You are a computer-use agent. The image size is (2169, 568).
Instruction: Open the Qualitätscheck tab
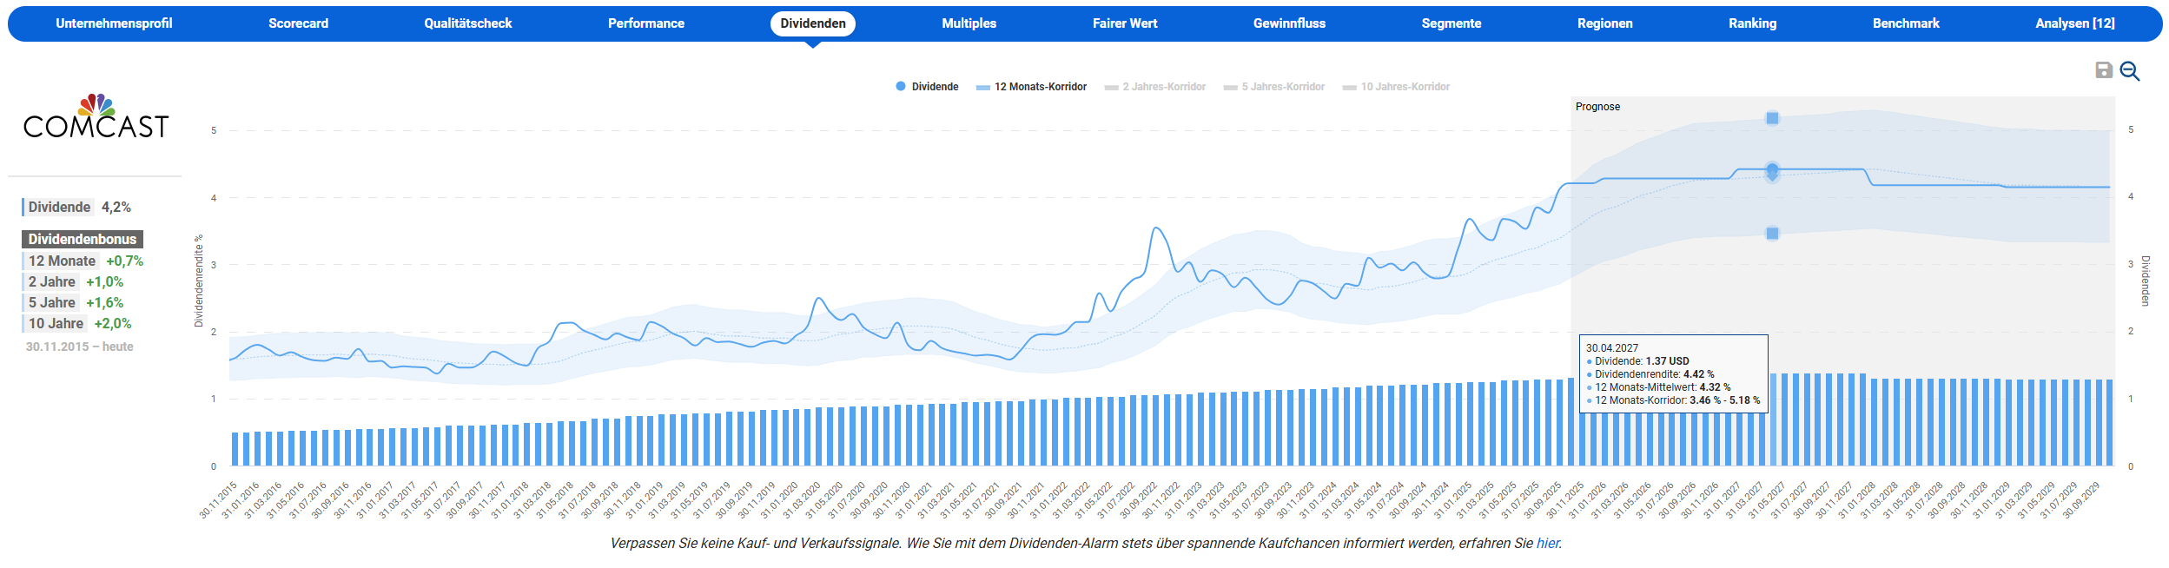467,23
